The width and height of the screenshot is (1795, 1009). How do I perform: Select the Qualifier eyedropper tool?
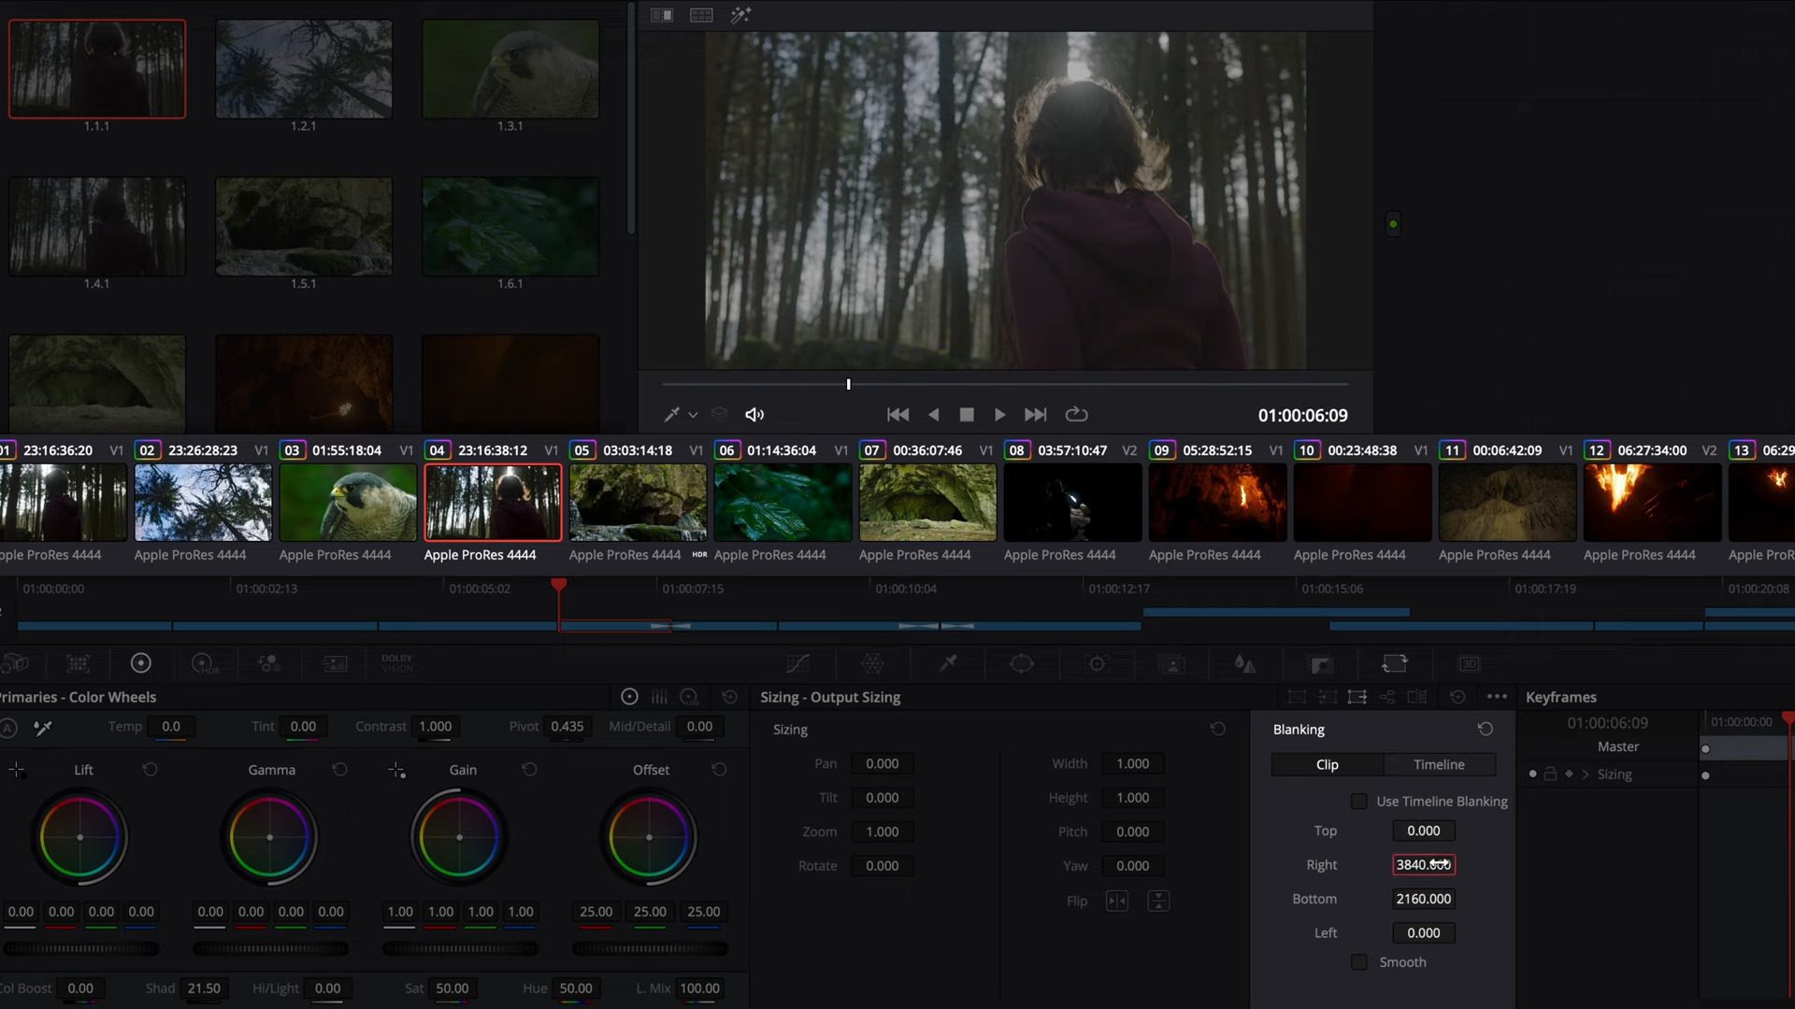[949, 663]
